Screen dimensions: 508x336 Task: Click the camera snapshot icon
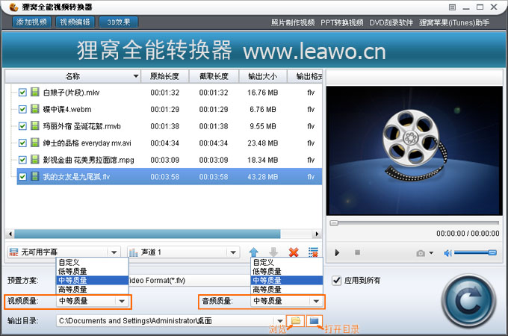[x=421, y=253]
